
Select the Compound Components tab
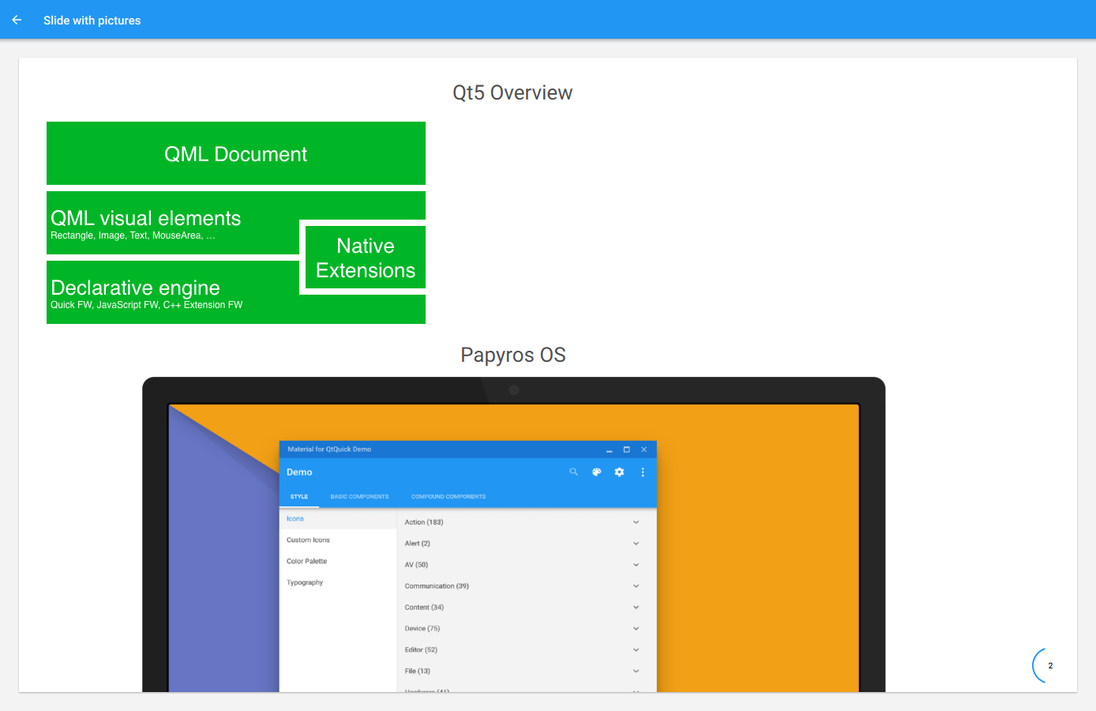coord(449,497)
